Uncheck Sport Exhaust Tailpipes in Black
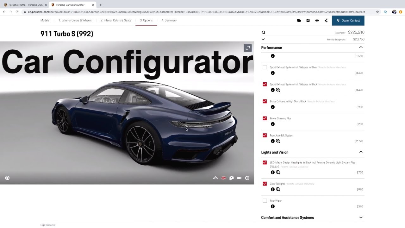405x228 pixels. (x=265, y=84)
